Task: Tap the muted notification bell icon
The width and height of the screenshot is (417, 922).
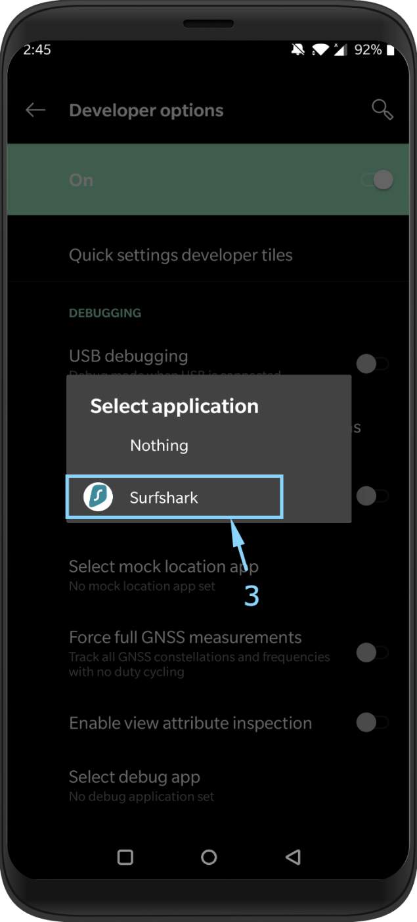Action: (x=299, y=50)
